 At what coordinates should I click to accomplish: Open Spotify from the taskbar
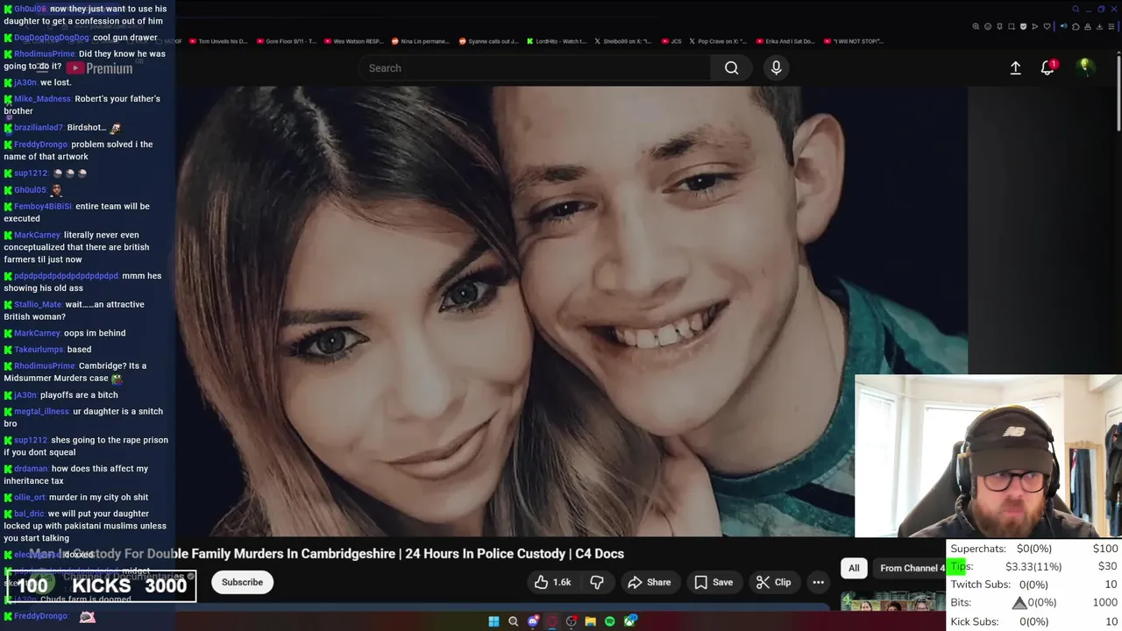610,621
